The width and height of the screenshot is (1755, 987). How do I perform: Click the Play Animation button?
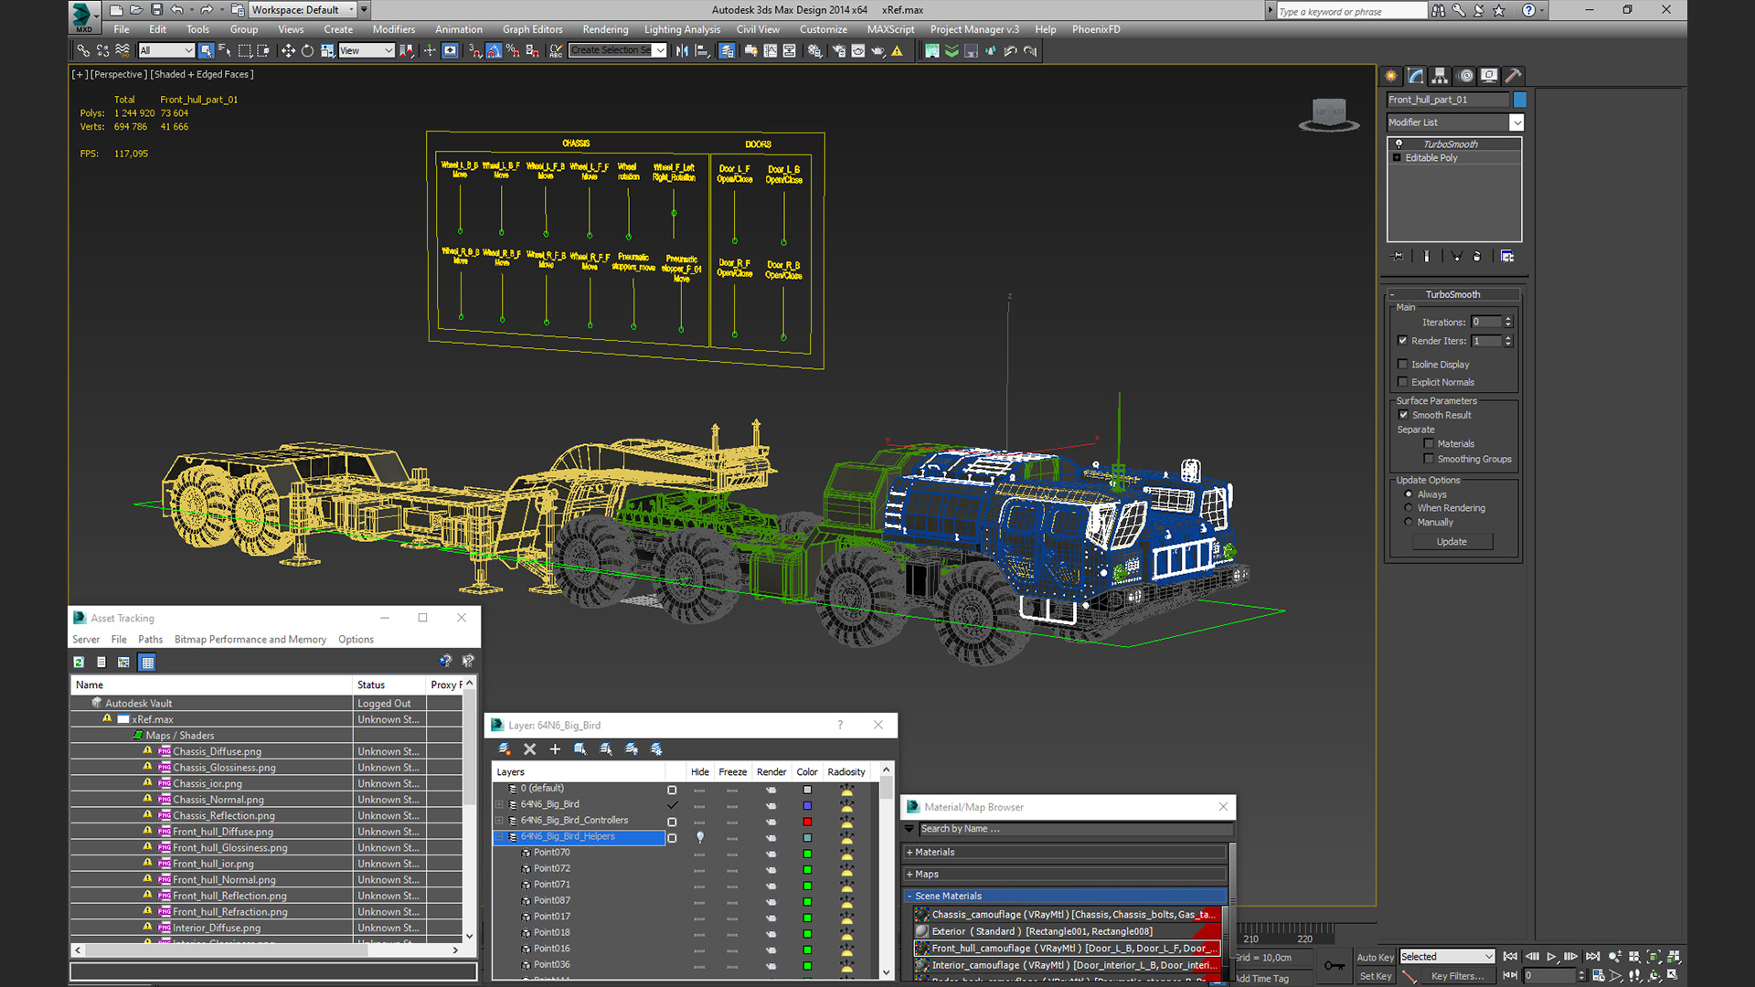click(x=1551, y=957)
